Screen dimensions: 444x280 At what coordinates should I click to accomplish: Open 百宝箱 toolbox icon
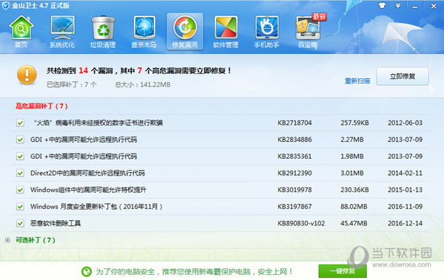click(x=308, y=32)
